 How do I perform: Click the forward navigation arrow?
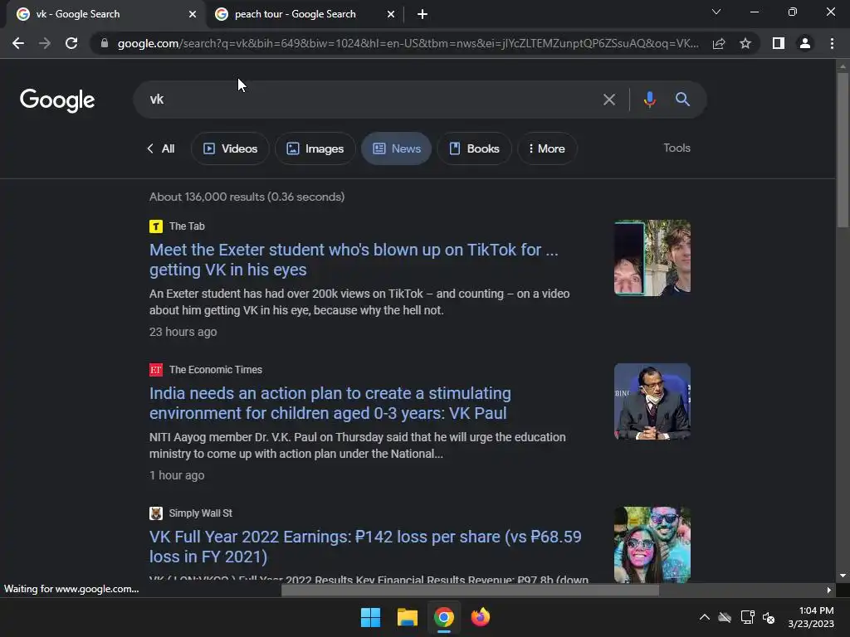[45, 43]
